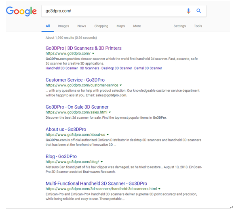
Task: Start voice search with microphone icon
Action: pos(188,11)
